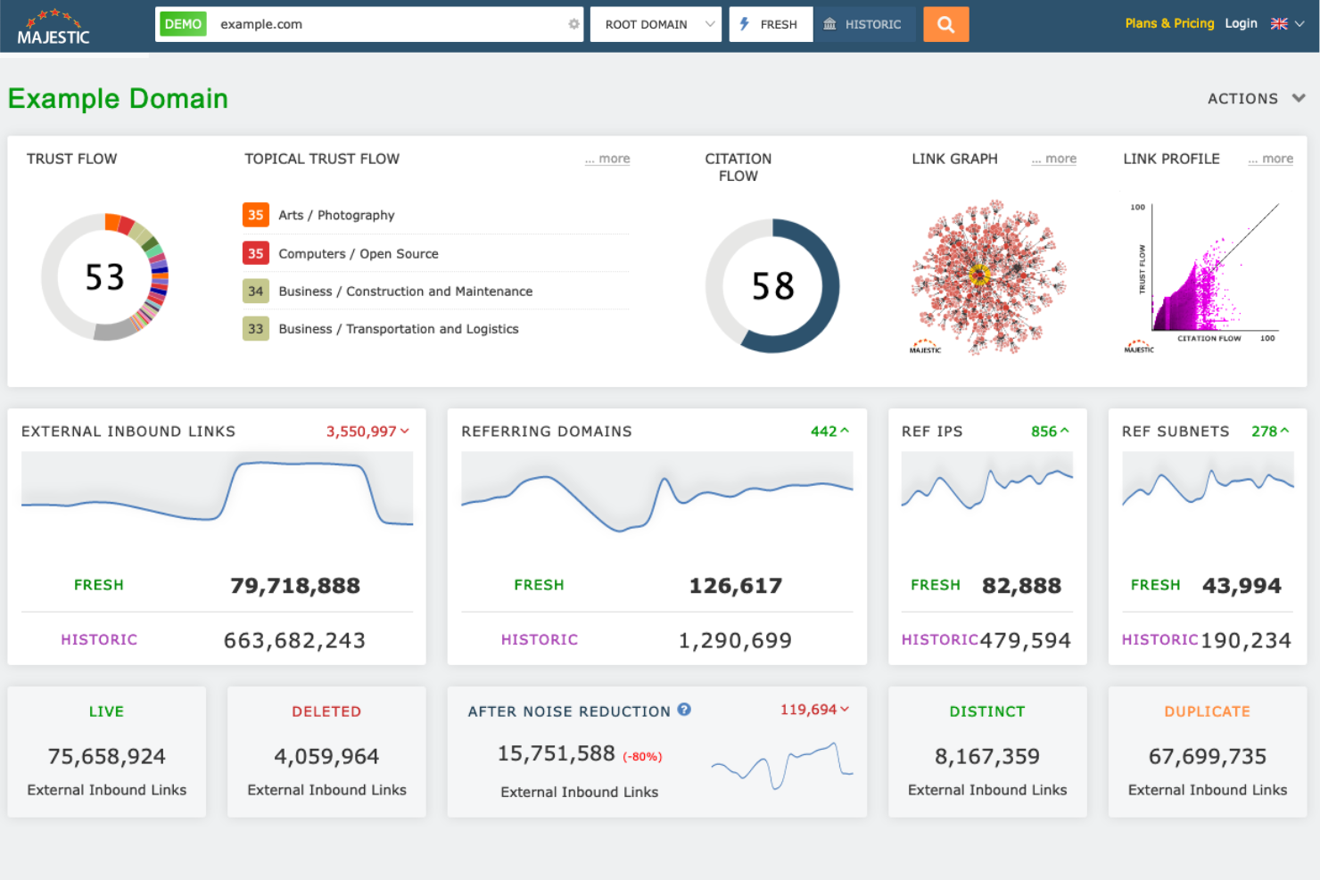Click the British flag language icon
The image size is (1320, 880).
[1279, 23]
